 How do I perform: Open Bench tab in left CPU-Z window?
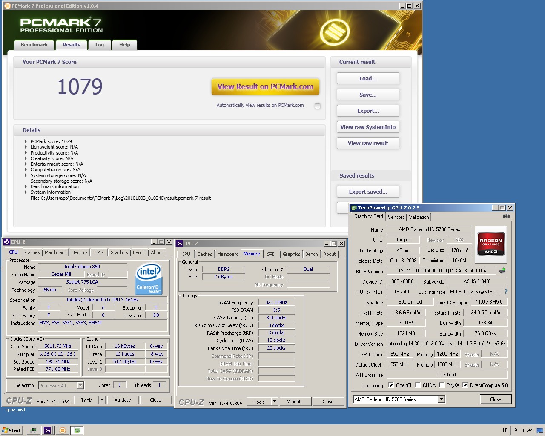click(x=139, y=252)
